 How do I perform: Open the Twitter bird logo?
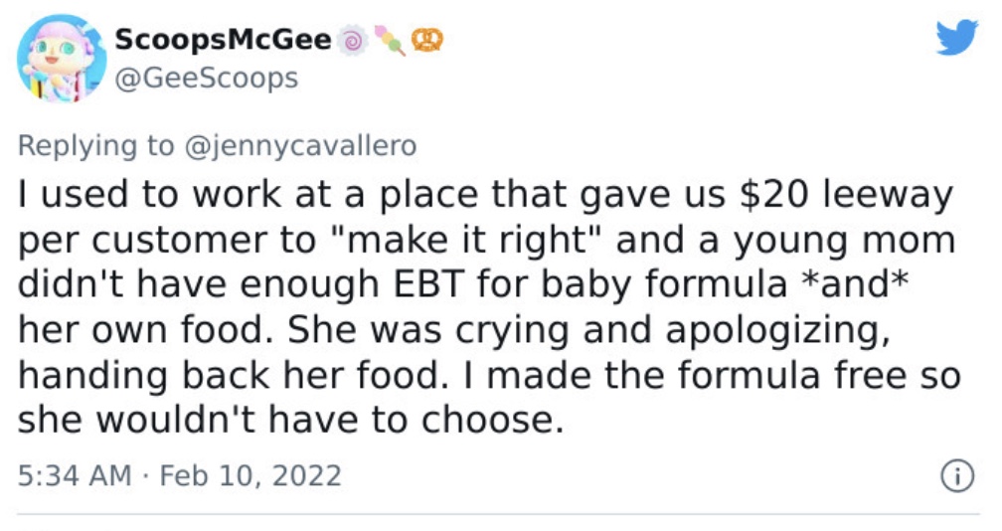[956, 37]
